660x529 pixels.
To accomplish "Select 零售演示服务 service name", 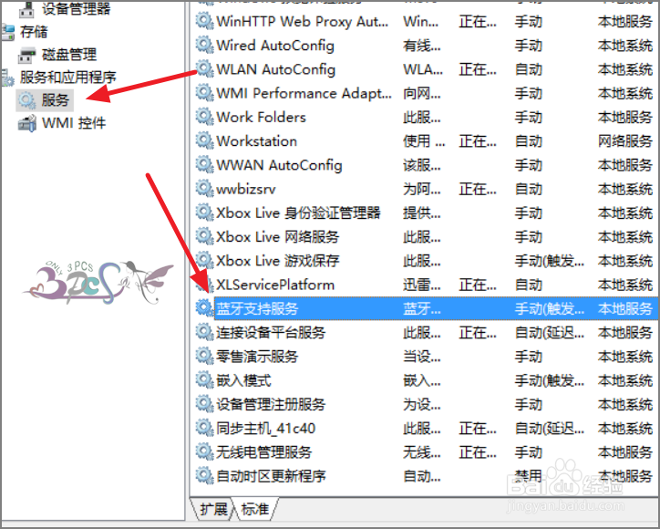I will pyautogui.click(x=257, y=357).
